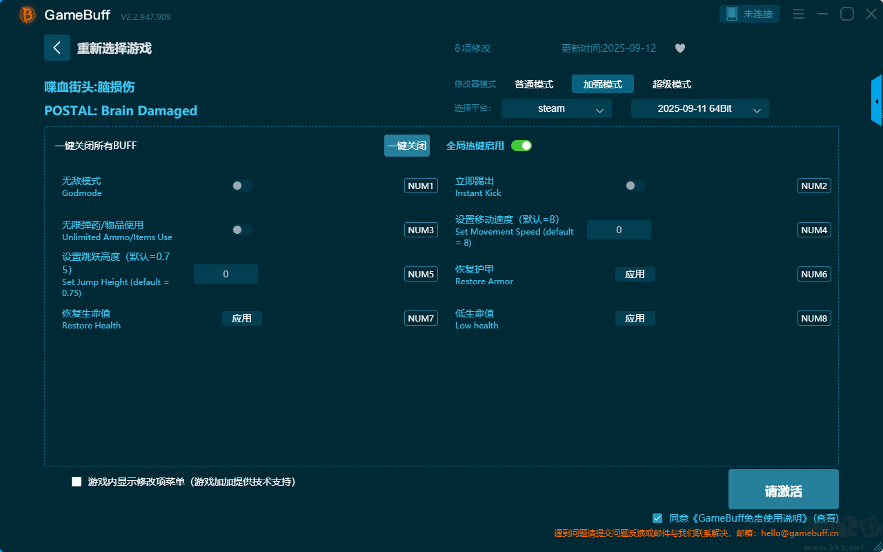Apply Restore Armor
The image size is (883, 552).
pos(635,274)
